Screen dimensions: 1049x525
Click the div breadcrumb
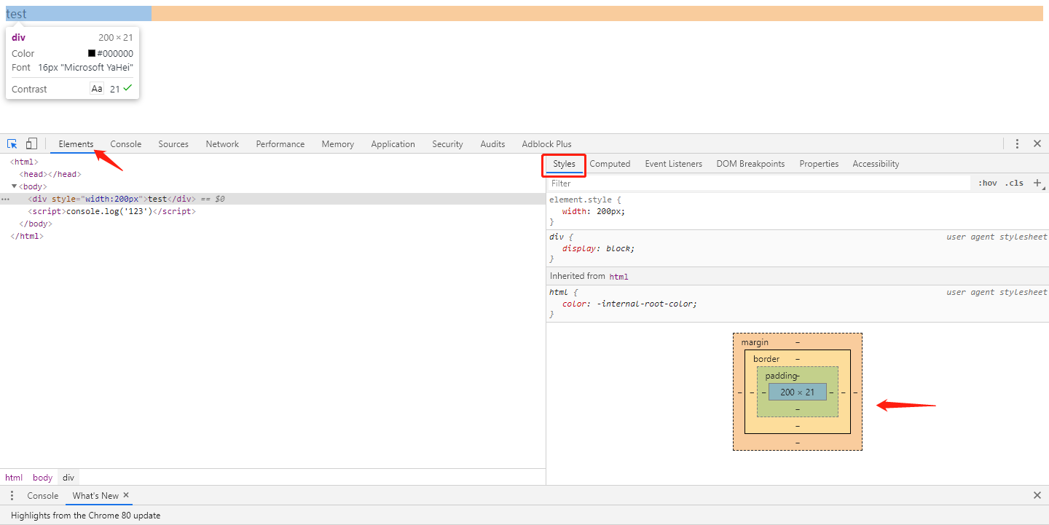point(68,478)
